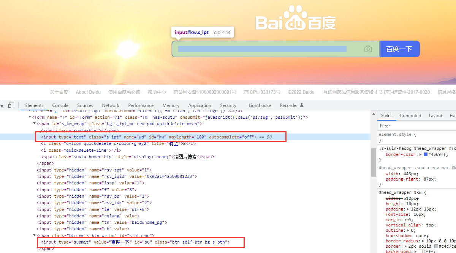Screen dimensions: 456x253
Task: Collapse the form#form node triangle
Action: pyautogui.click(x=30, y=117)
